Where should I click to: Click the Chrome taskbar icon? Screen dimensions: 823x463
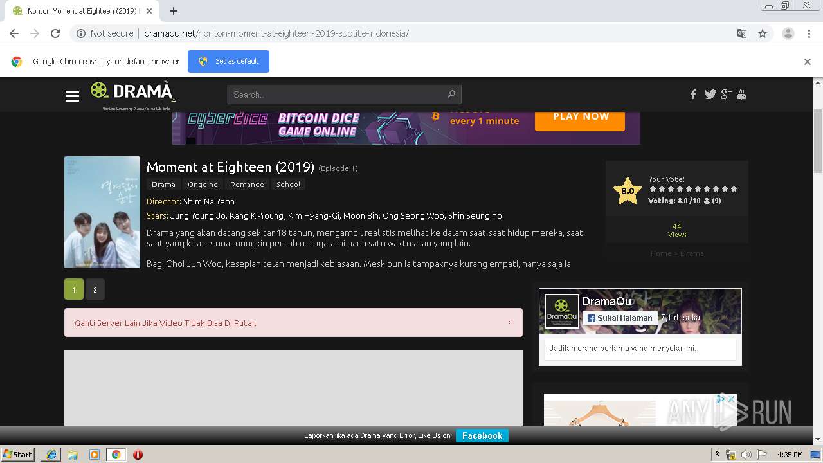point(116,455)
